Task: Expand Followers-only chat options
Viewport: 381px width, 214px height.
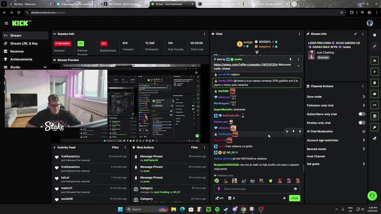Action: tap(364, 105)
